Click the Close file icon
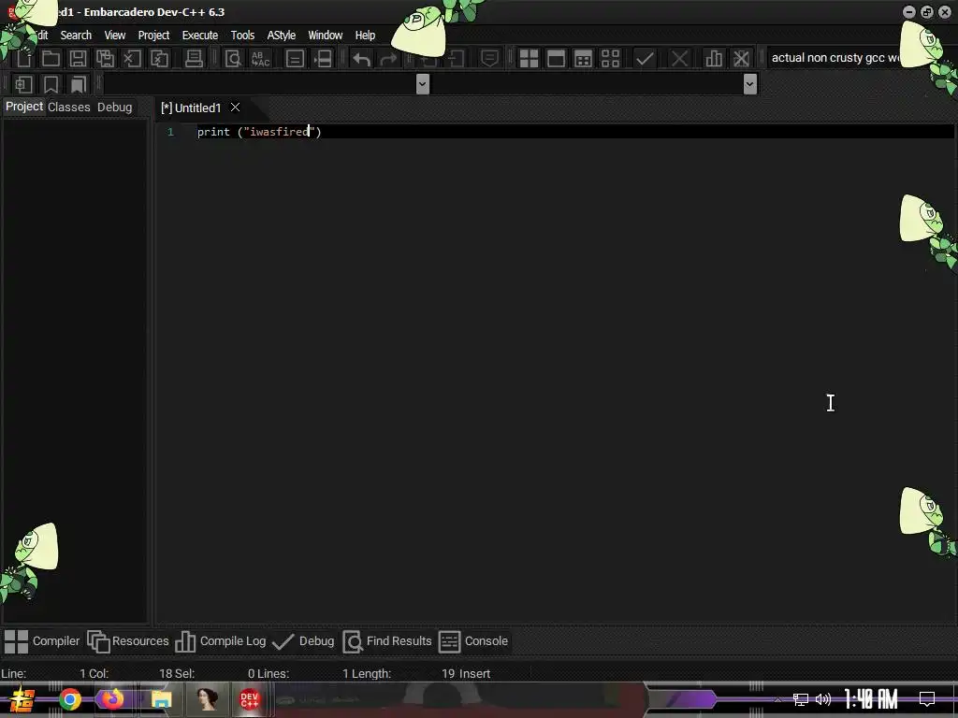The height and width of the screenshot is (718, 958). click(x=132, y=59)
